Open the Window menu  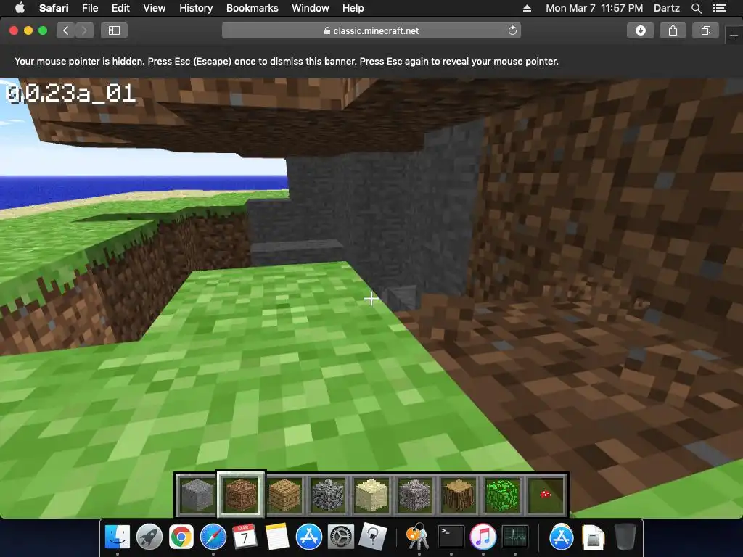(x=310, y=8)
